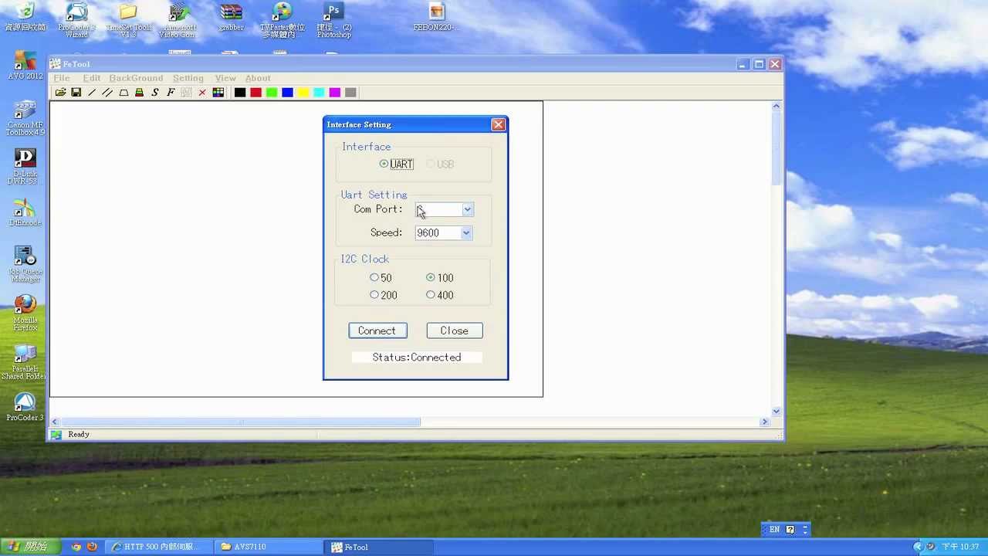Click the Close button in dialog
The height and width of the screenshot is (556, 988).
point(455,331)
